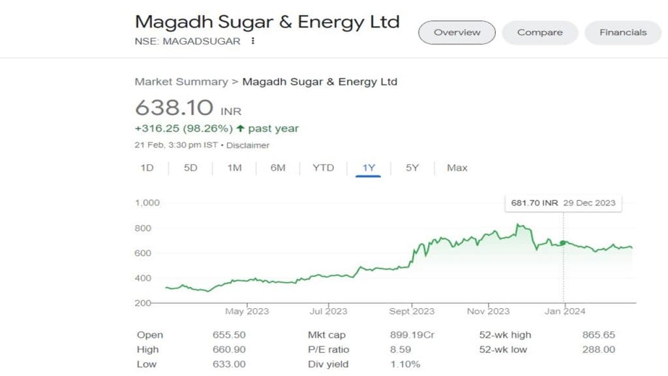Click the 681.70 INR chart tooltip
This screenshot has height=376, width=668.
coord(563,203)
